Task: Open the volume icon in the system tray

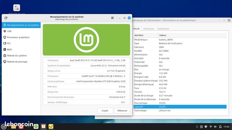Action: [216, 127]
